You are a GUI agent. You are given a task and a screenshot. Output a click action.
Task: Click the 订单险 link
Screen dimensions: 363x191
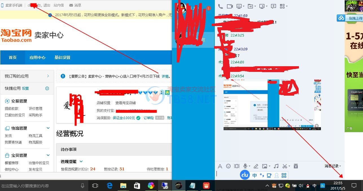coord(148,118)
